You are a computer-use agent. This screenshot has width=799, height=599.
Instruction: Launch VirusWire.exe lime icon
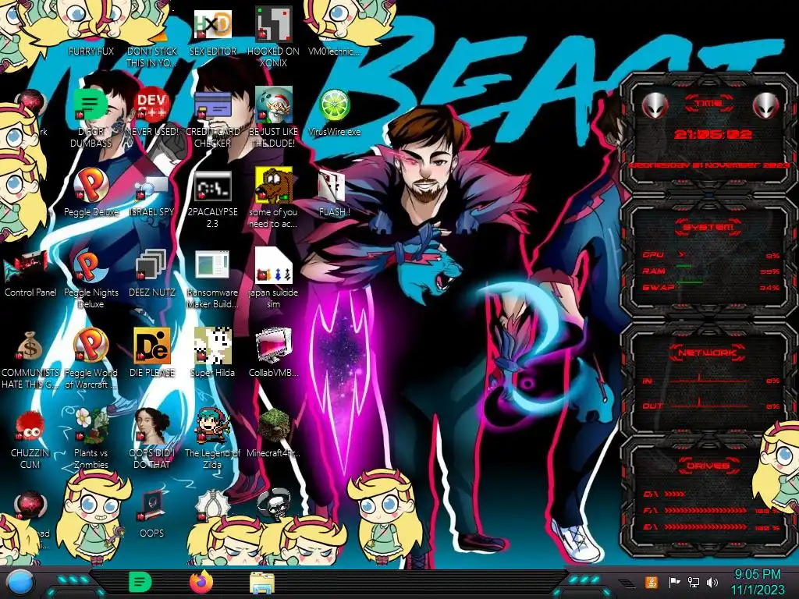334,105
